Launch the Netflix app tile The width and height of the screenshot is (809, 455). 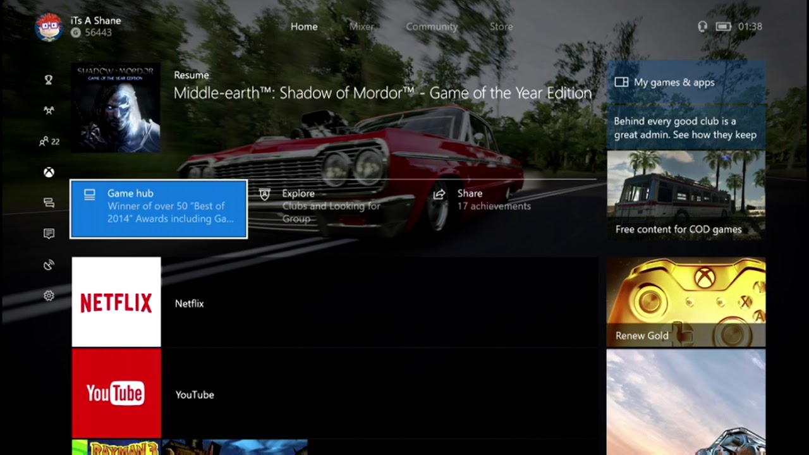(x=116, y=302)
